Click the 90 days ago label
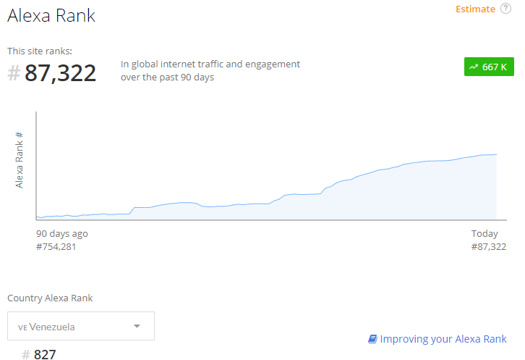The height and width of the screenshot is (360, 525). click(62, 233)
